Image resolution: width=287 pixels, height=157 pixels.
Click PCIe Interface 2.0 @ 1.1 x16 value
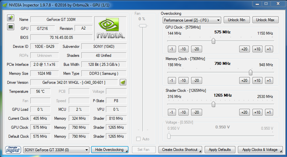[x=45, y=65]
